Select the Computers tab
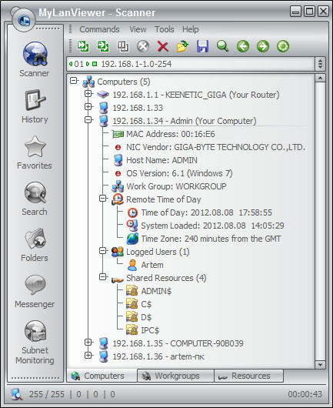333x408 pixels. tap(102, 376)
